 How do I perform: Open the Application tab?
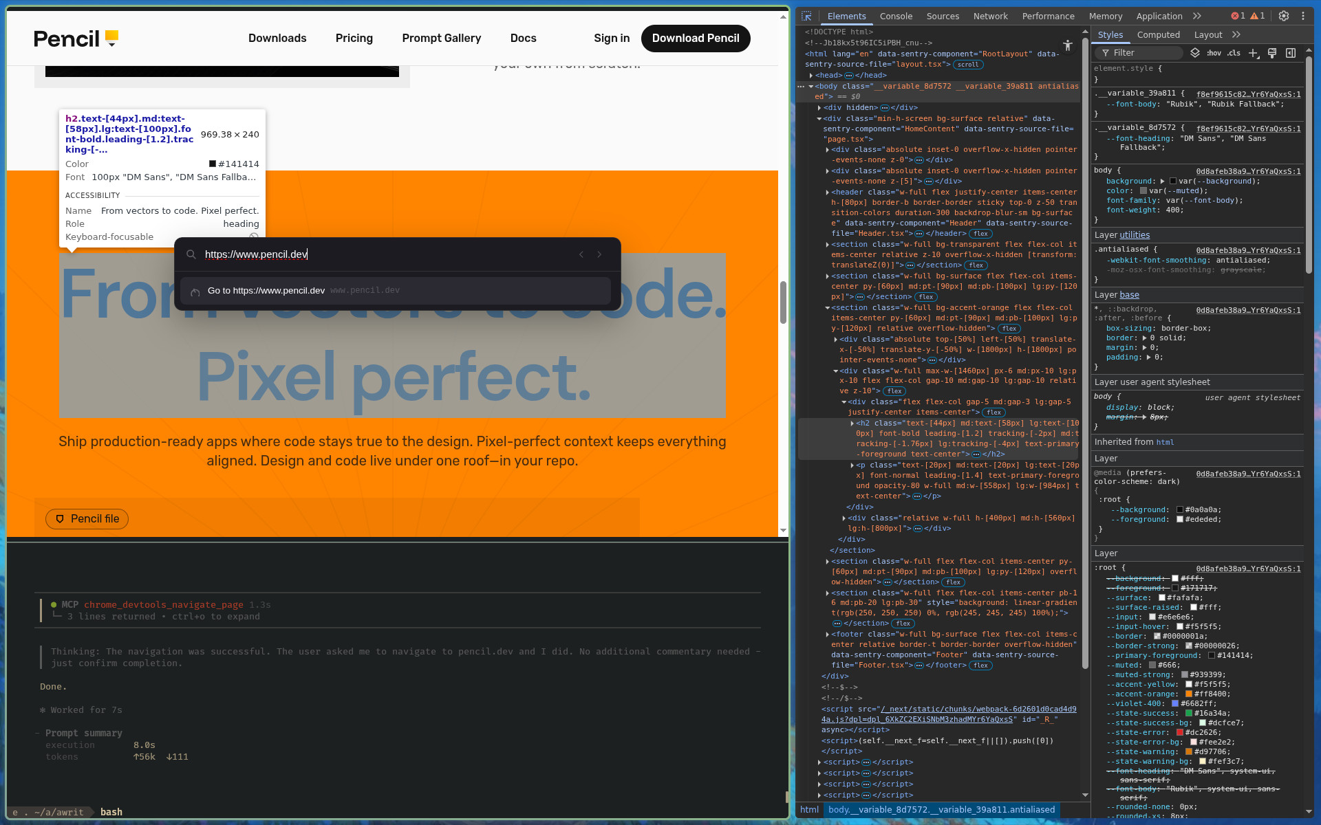click(1159, 16)
